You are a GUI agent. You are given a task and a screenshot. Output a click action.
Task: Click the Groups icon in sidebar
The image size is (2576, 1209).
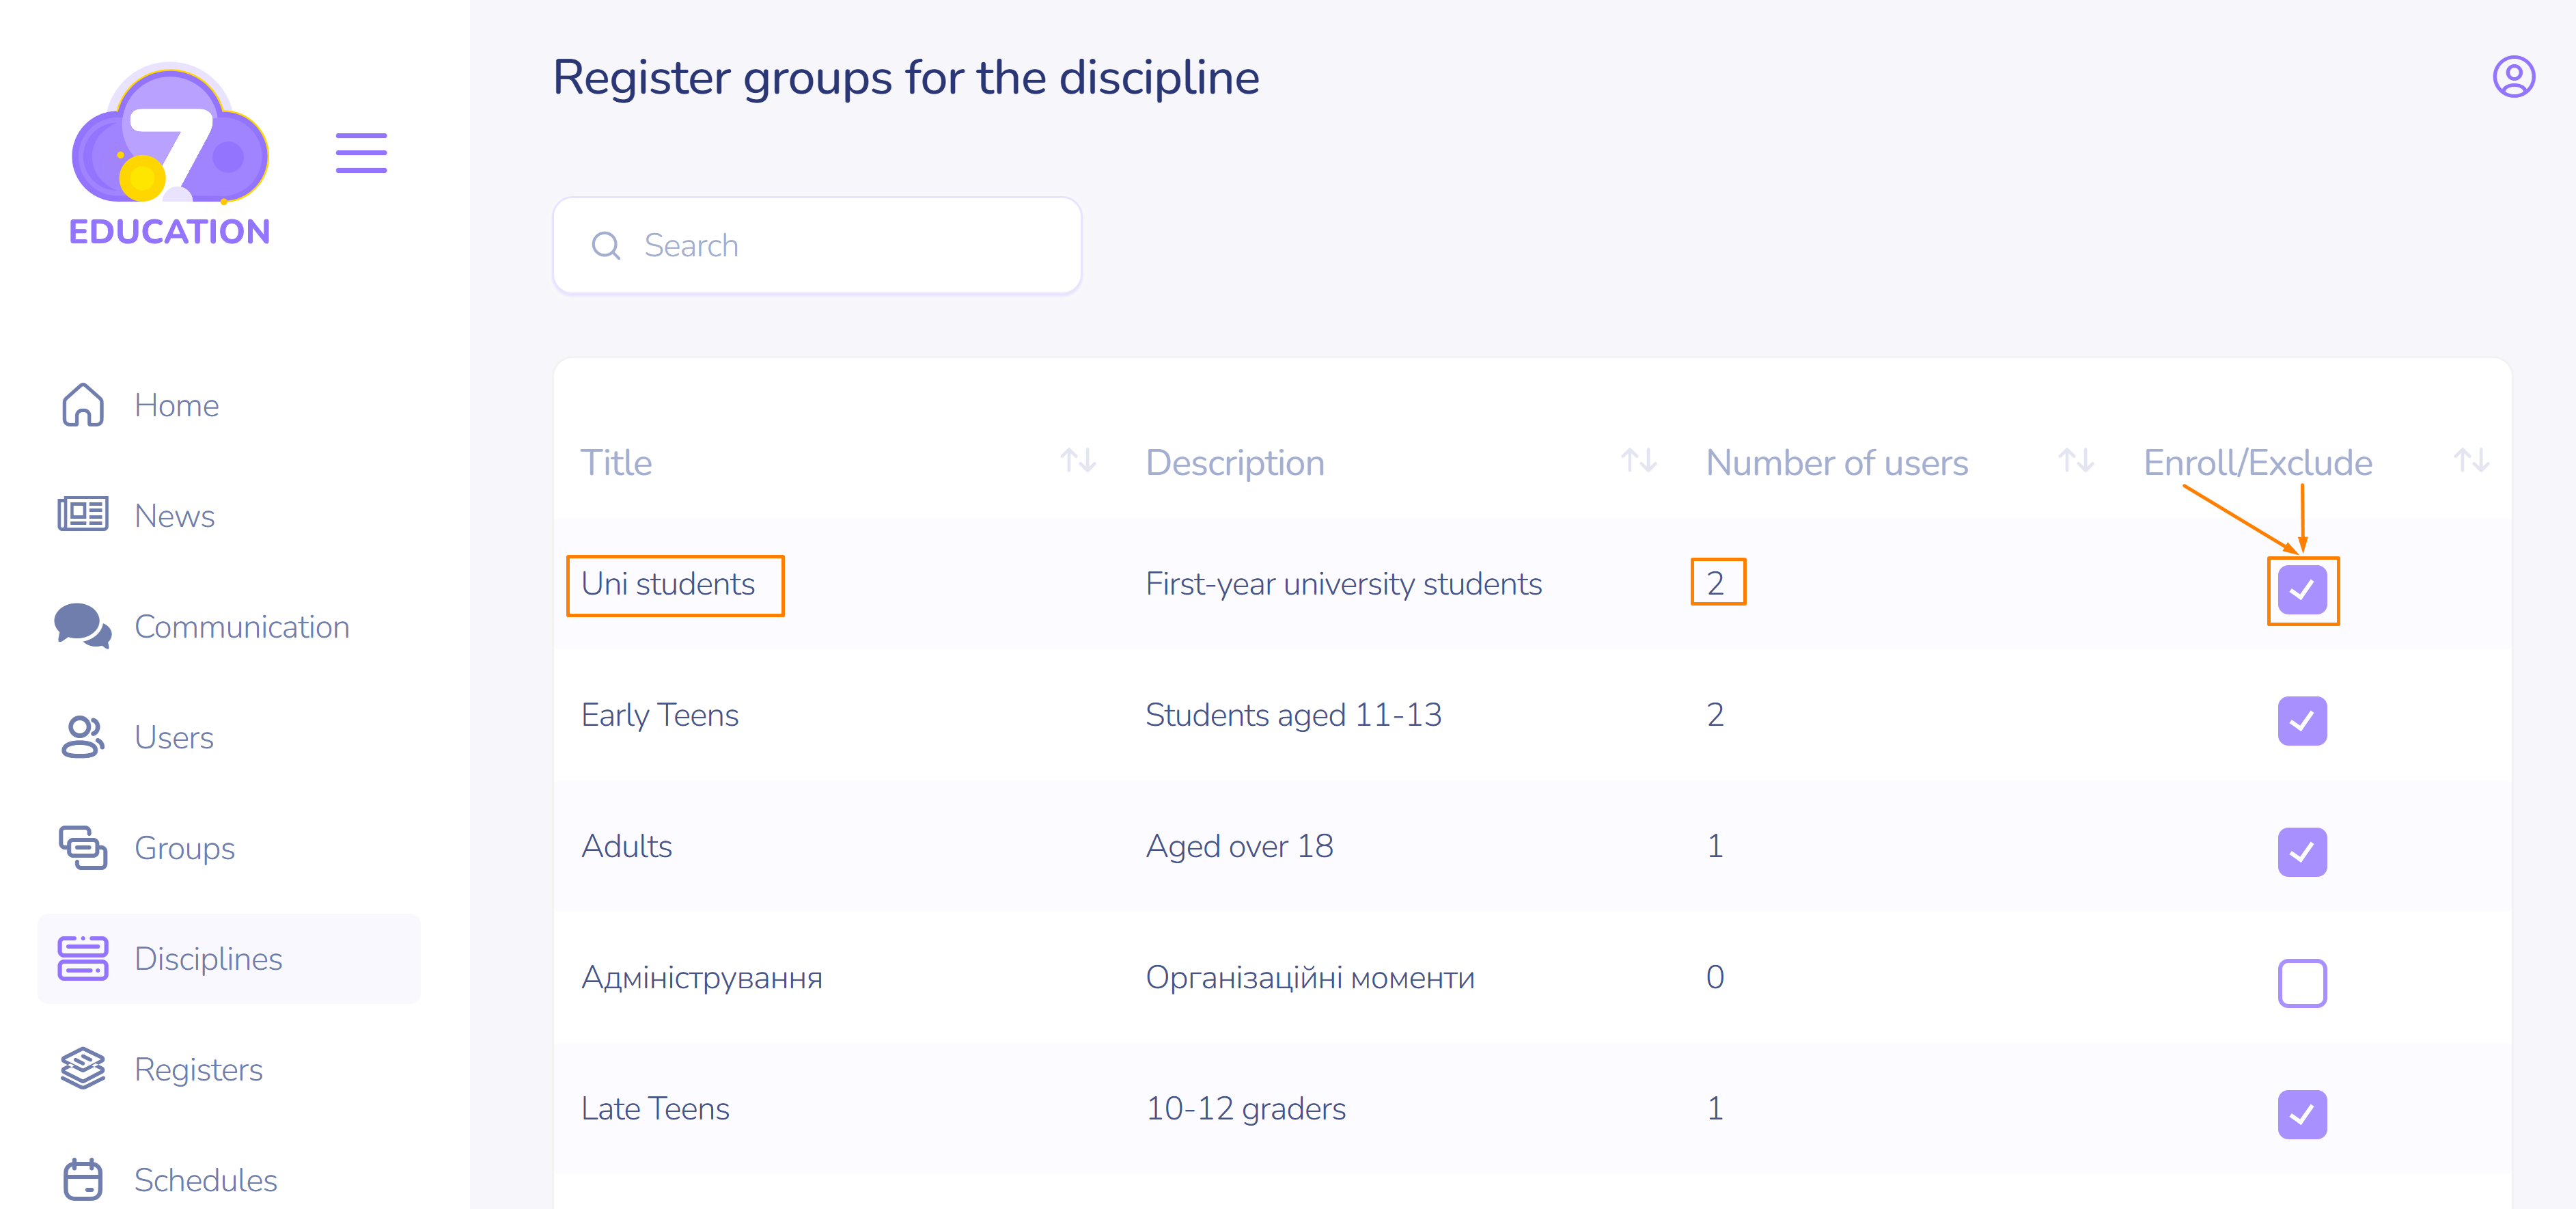[x=83, y=847]
